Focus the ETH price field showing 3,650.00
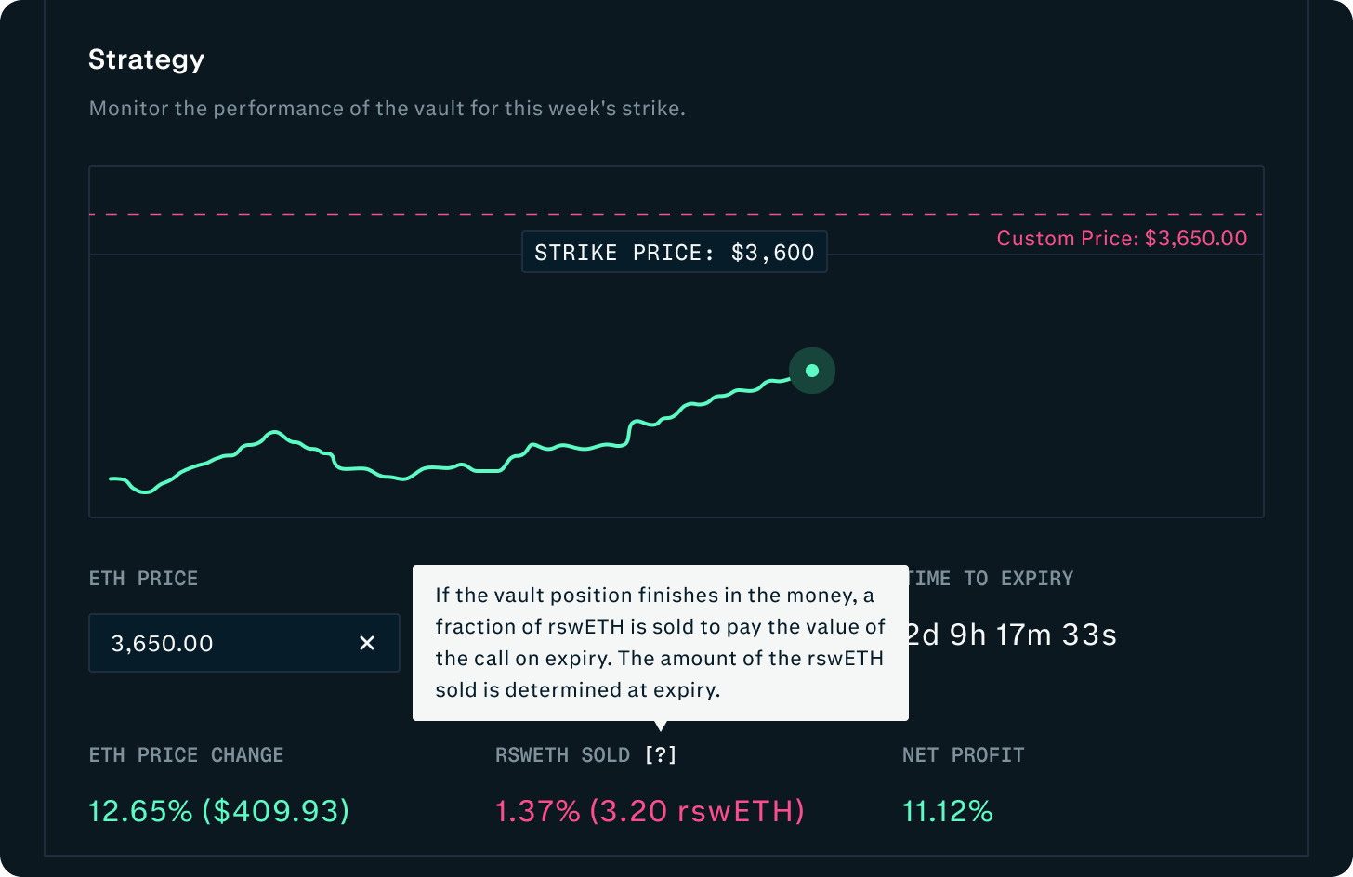This screenshot has width=1353, height=877. (x=223, y=643)
